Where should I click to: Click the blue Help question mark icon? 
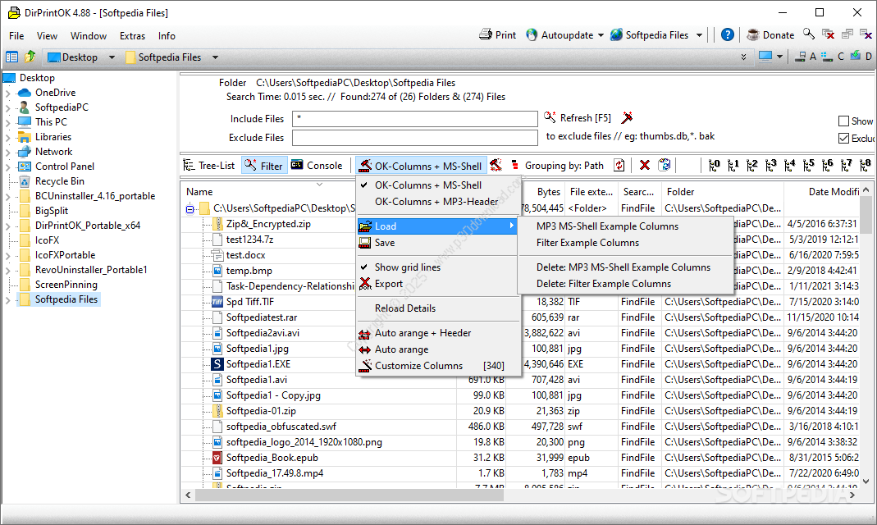coord(728,35)
